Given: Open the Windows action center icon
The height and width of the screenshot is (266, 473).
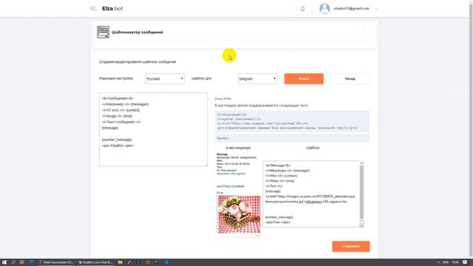Looking at the screenshot, I should [x=465, y=262].
